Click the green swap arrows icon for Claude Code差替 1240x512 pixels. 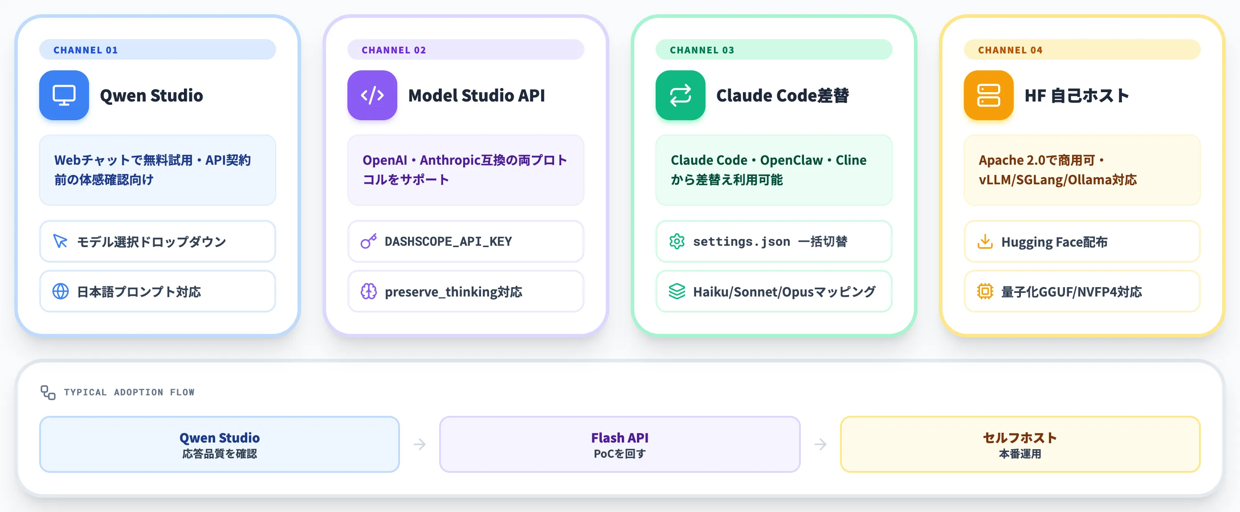tap(680, 95)
